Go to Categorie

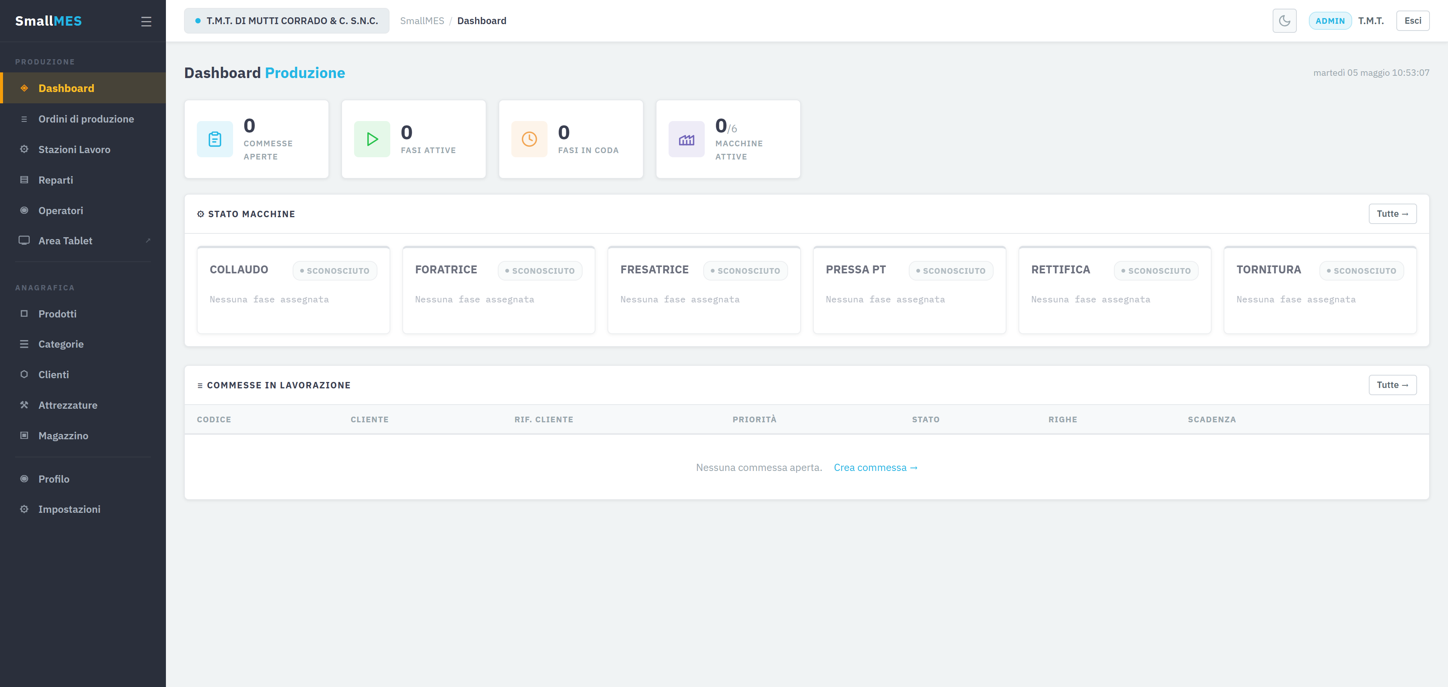point(83,344)
